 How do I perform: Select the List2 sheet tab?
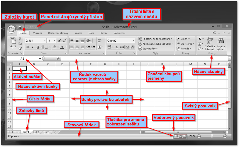pyautogui.click(x=36, y=132)
